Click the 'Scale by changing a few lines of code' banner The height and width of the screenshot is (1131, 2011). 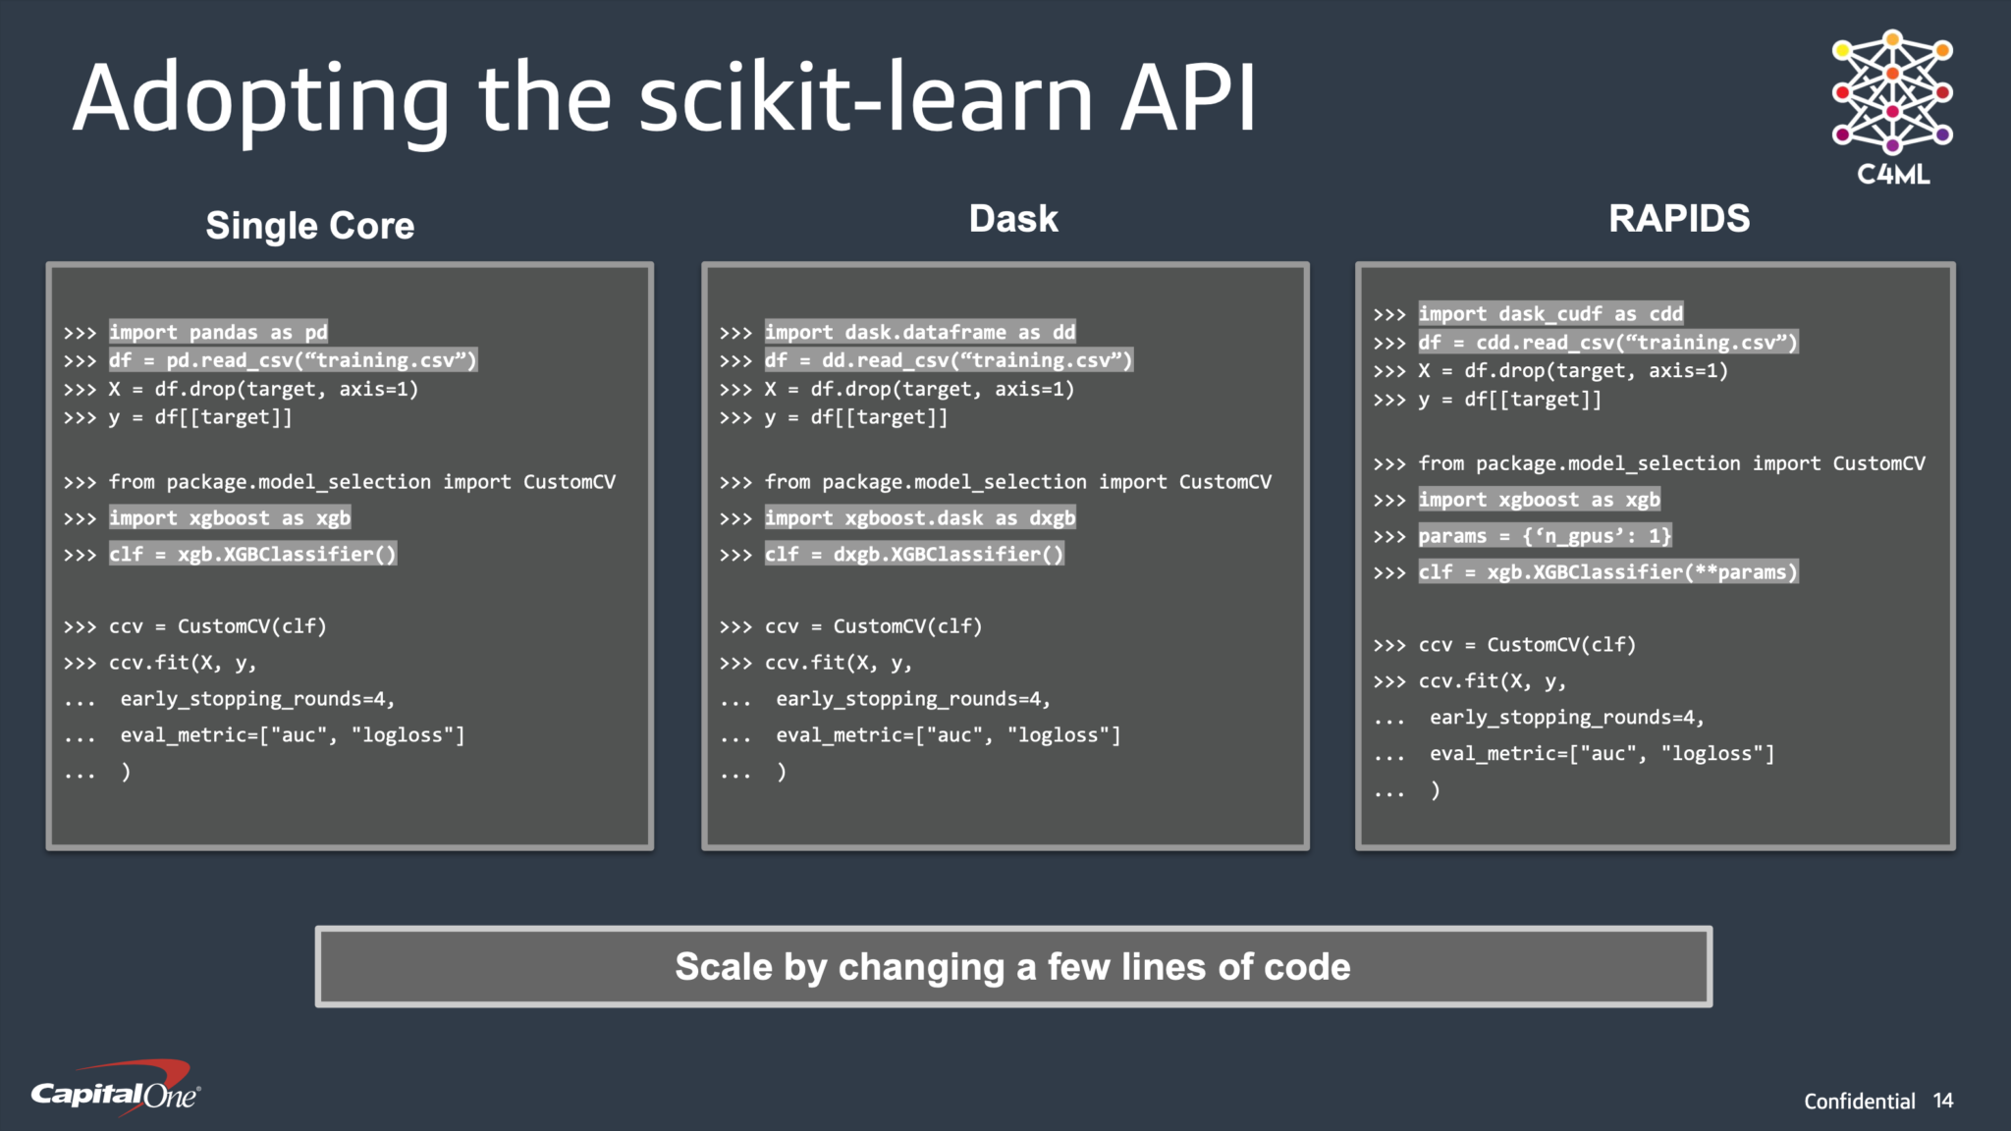(x=1012, y=967)
